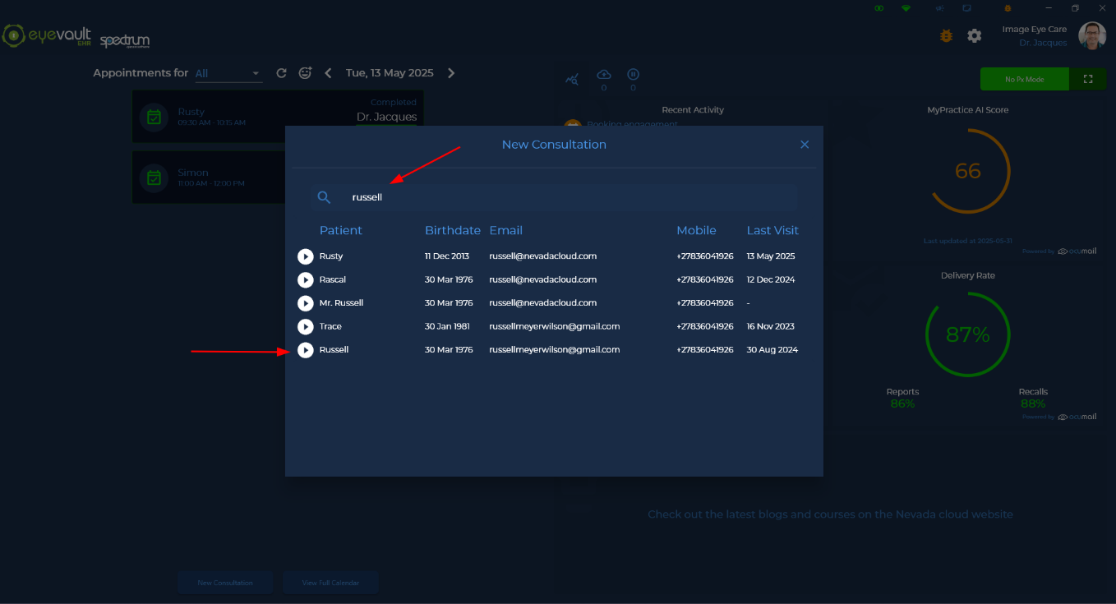
Task: Open Dr. Jacques profile avatar
Action: (x=1092, y=36)
